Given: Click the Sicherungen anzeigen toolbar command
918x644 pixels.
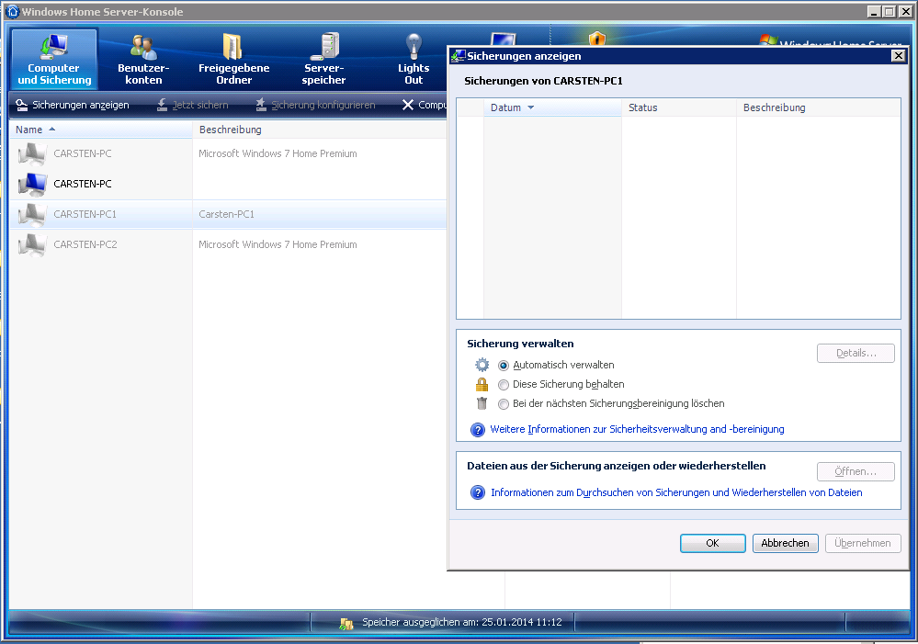Looking at the screenshot, I should click(x=73, y=105).
